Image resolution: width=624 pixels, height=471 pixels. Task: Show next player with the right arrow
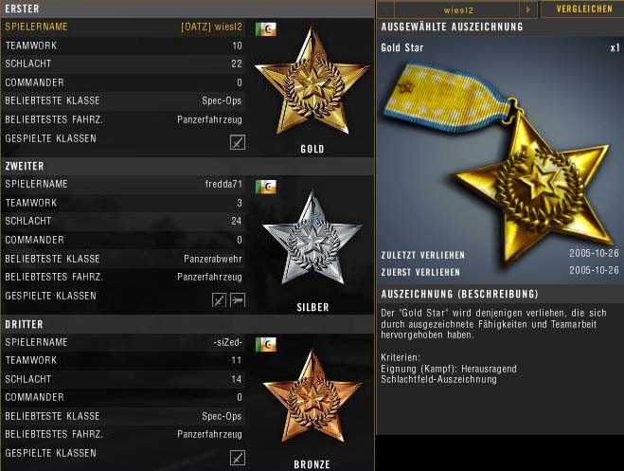(528, 9)
